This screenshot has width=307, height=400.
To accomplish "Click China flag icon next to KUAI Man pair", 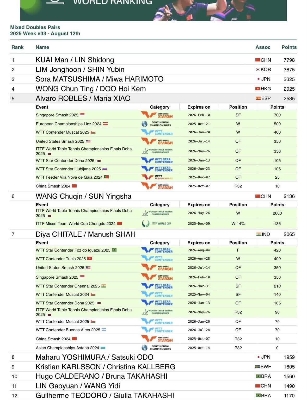I will tap(258, 60).
